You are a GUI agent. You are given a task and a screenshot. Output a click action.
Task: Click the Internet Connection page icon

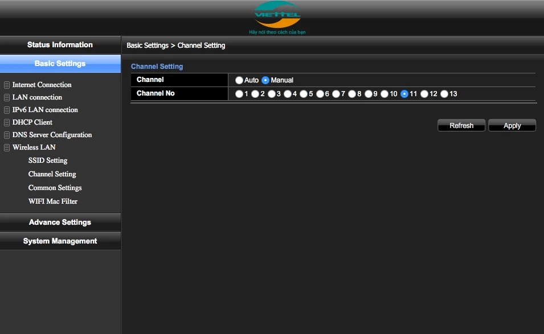pyautogui.click(x=7, y=85)
